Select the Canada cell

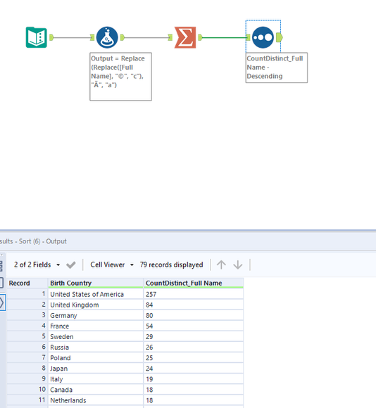click(x=96, y=390)
